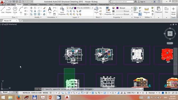Toggle layer freeze sun icon
Image resolution: width=178 pixels, height=100 pixels.
[x=70, y=8]
